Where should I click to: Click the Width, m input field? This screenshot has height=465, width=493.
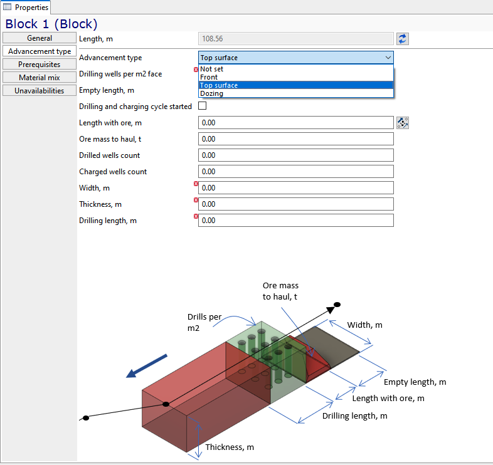pos(296,188)
